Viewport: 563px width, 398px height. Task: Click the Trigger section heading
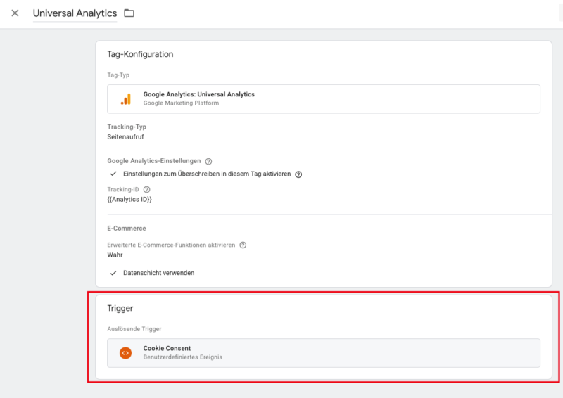click(120, 308)
